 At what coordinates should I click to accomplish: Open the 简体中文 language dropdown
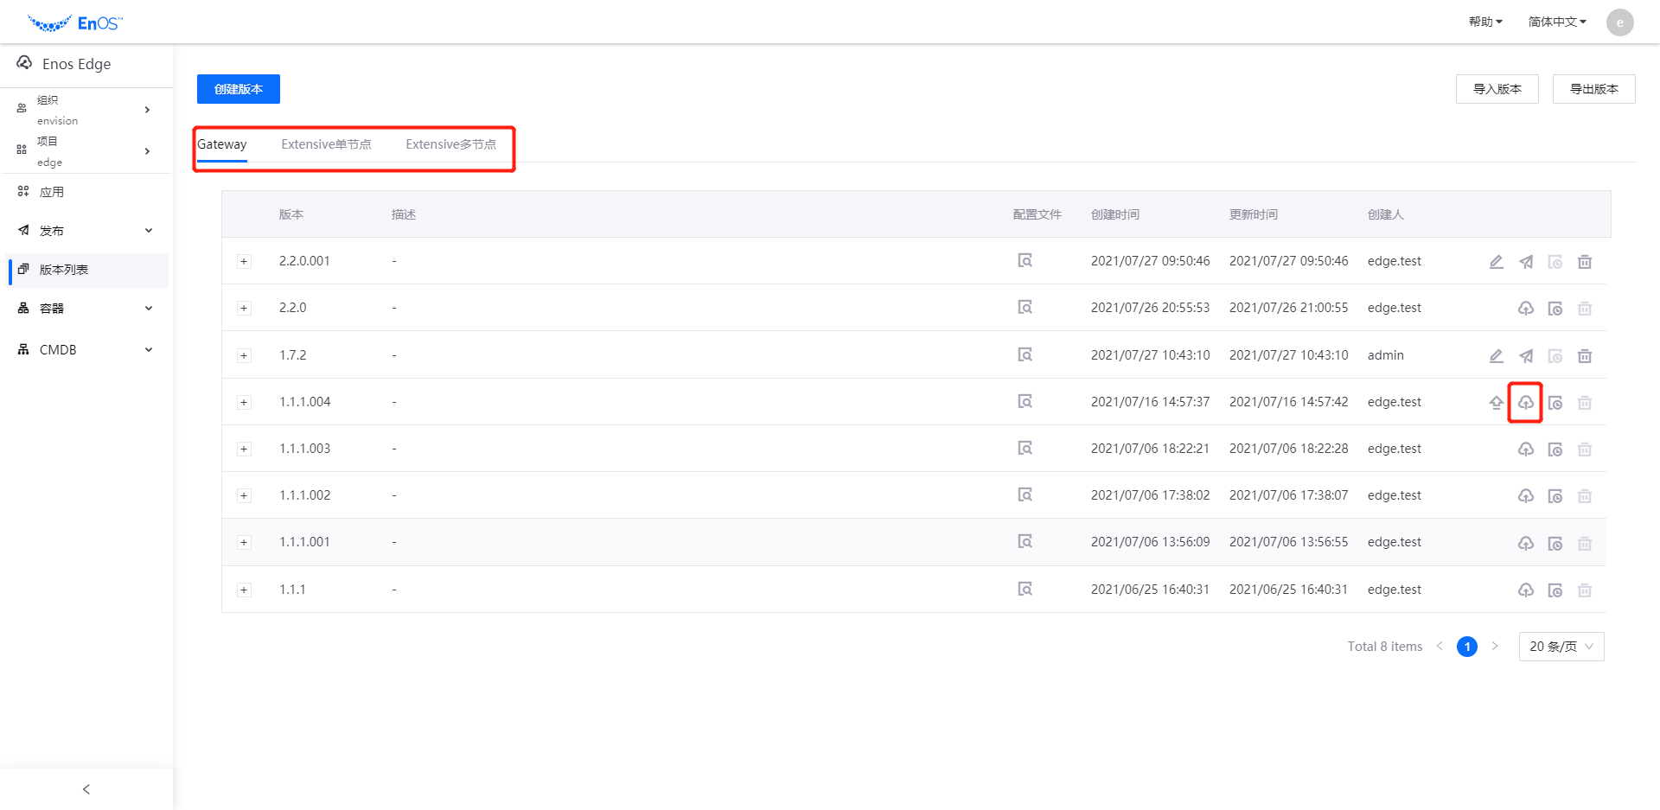pyautogui.click(x=1556, y=22)
